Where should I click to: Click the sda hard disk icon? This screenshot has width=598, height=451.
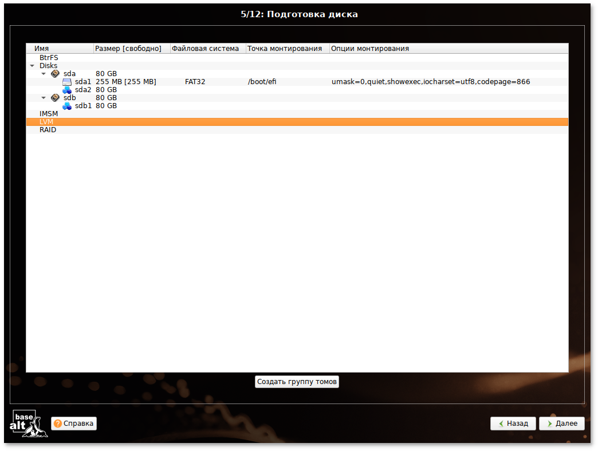click(55, 74)
